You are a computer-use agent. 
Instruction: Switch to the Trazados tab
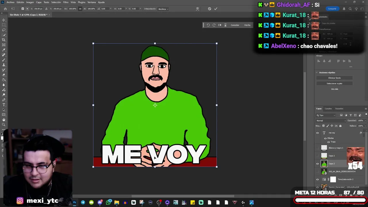(339, 109)
